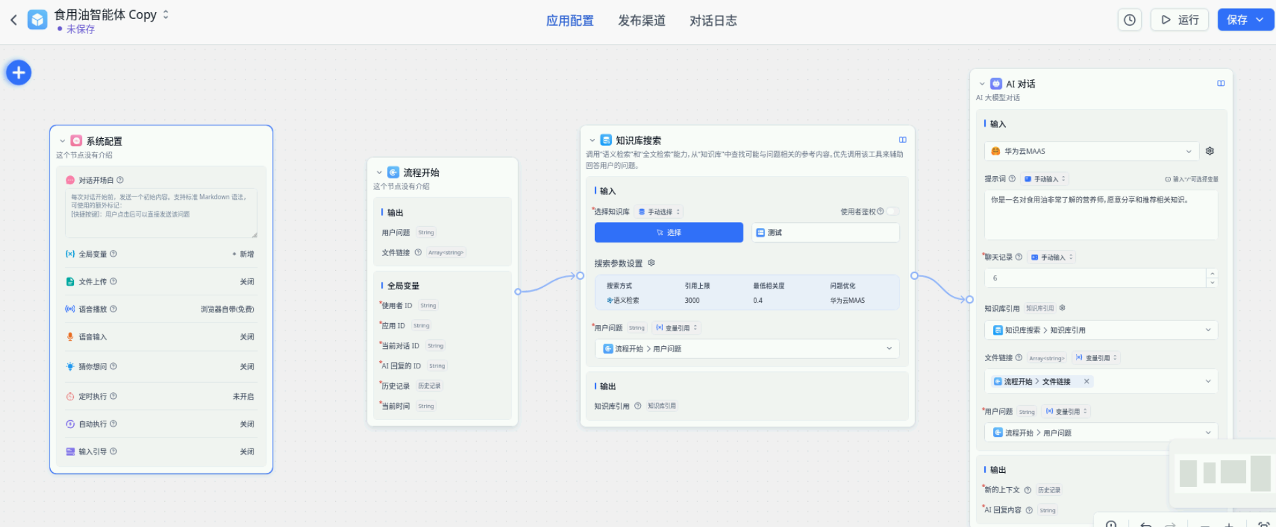
Task: Click the blue 选择 knowledge base button
Action: click(x=669, y=232)
